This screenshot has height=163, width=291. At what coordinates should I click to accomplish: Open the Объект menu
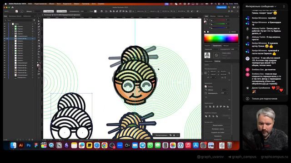[x=51, y=4]
